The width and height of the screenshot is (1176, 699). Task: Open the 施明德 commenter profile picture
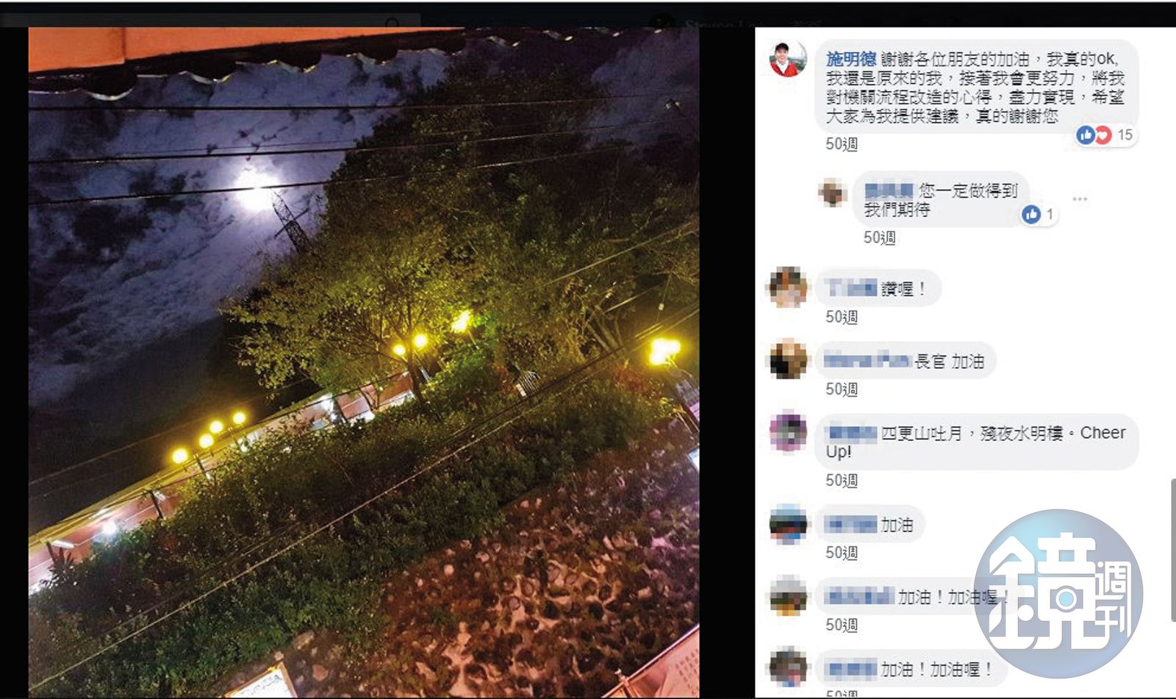pyautogui.click(x=787, y=59)
